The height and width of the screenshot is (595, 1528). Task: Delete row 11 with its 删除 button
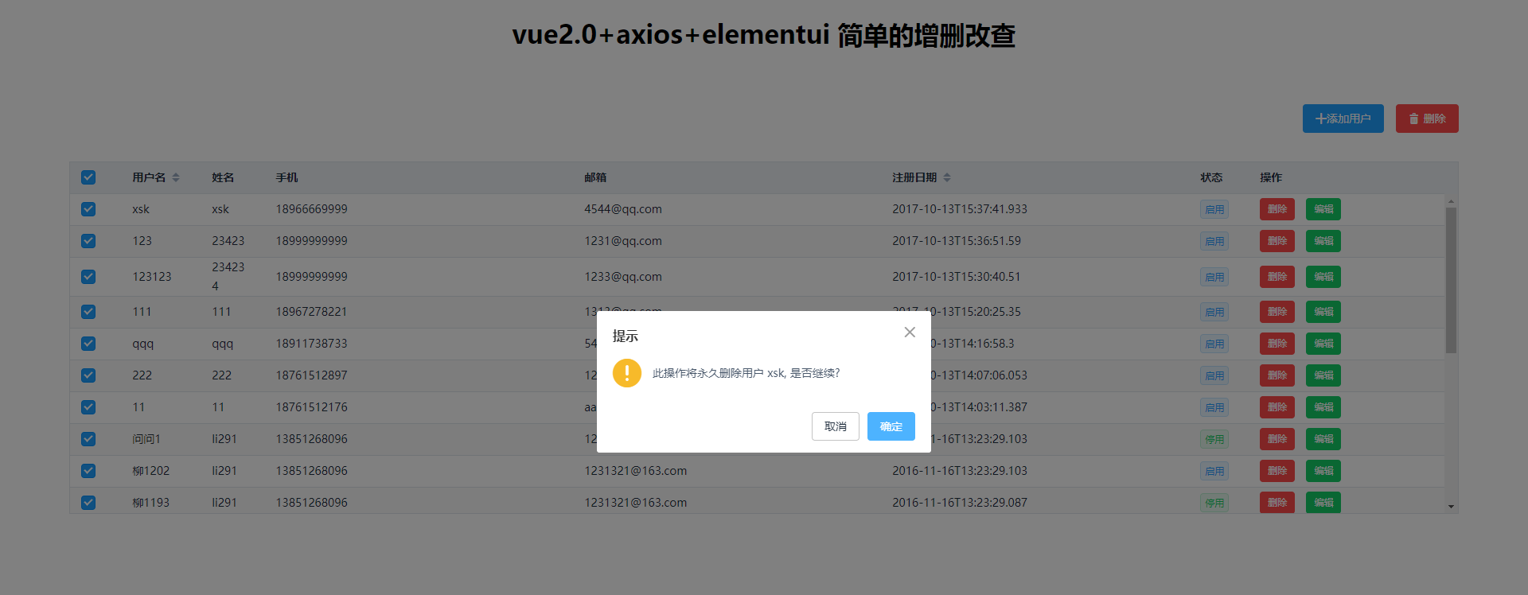coord(1277,407)
